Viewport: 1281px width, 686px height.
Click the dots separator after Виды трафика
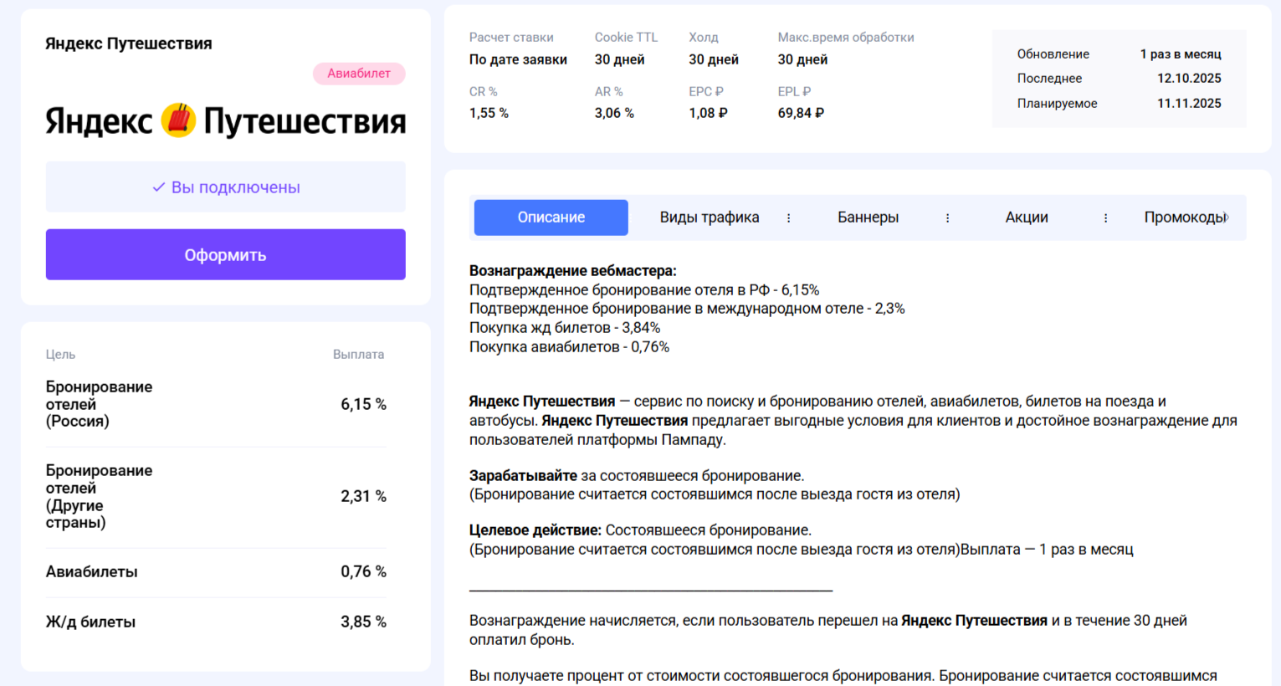pyautogui.click(x=788, y=218)
